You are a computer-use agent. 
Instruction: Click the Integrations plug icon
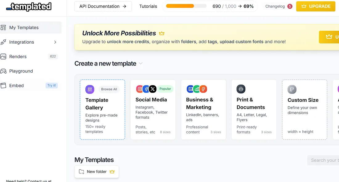tap(3, 42)
